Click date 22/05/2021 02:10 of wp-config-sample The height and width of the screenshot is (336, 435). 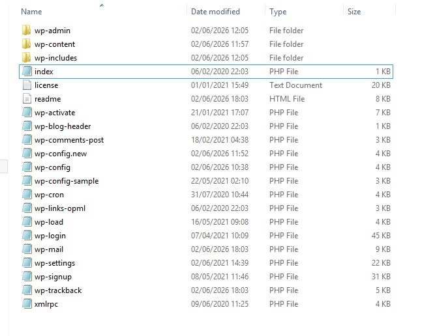[x=220, y=181]
